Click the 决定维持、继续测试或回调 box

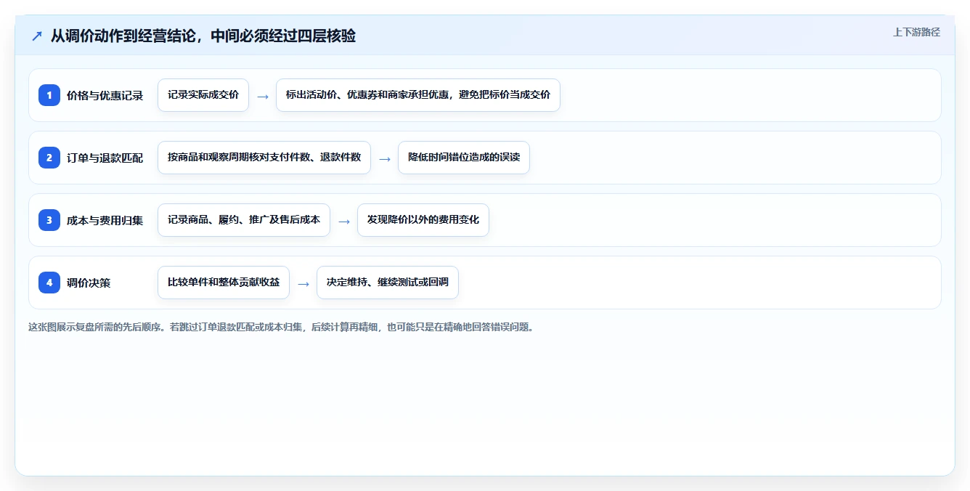[388, 283]
